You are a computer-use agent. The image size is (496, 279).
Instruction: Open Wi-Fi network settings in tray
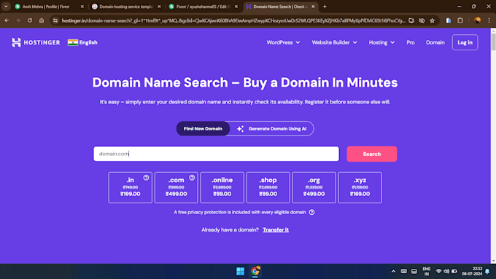(x=438, y=271)
